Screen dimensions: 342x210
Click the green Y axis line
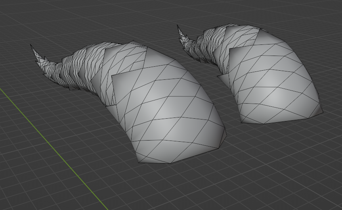[x=54, y=148]
